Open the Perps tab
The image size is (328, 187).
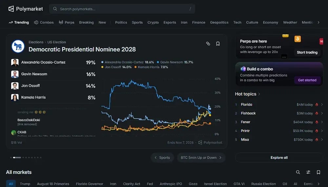[x=67, y=22]
